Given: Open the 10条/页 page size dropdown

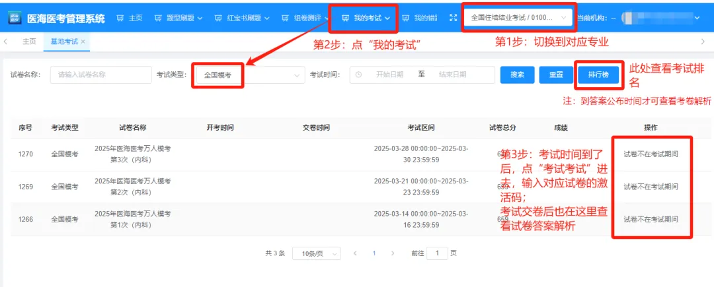Looking at the screenshot, I should point(317,253).
